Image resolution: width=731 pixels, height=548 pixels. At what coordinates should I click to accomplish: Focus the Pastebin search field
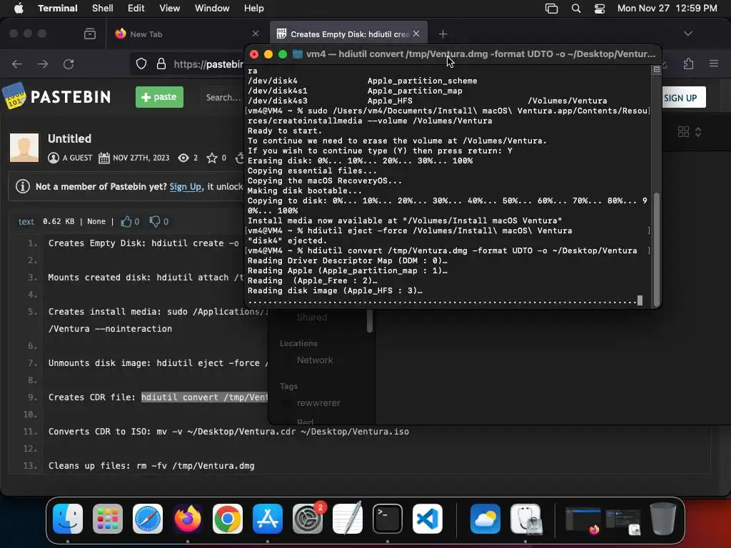223,97
